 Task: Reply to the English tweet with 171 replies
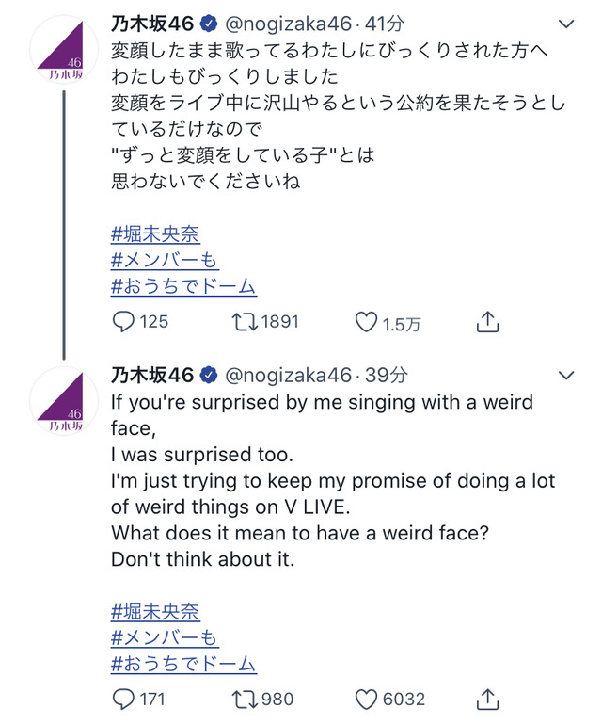(123, 700)
